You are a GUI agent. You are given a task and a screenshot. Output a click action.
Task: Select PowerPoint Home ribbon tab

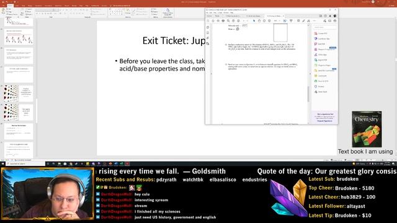[x=10, y=6]
